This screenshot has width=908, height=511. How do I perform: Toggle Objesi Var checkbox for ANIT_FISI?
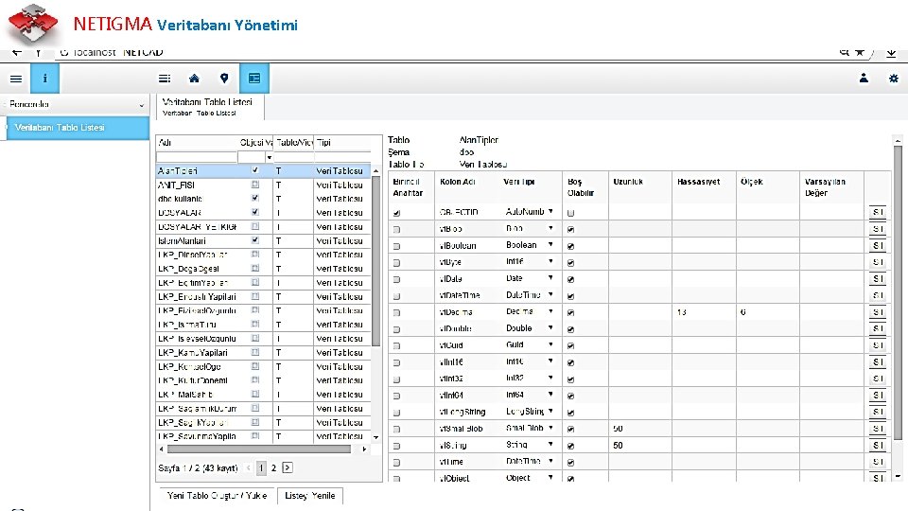coord(254,185)
